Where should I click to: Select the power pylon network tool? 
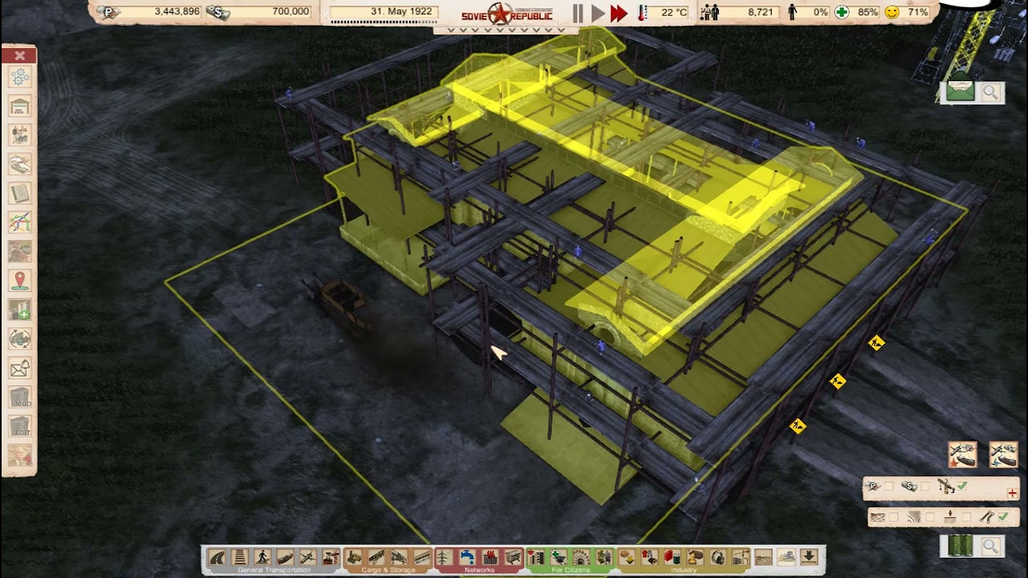[x=444, y=557]
